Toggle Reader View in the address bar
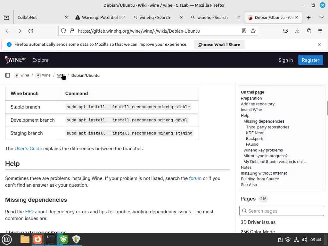This screenshot has height=246, width=328. coord(244,31)
